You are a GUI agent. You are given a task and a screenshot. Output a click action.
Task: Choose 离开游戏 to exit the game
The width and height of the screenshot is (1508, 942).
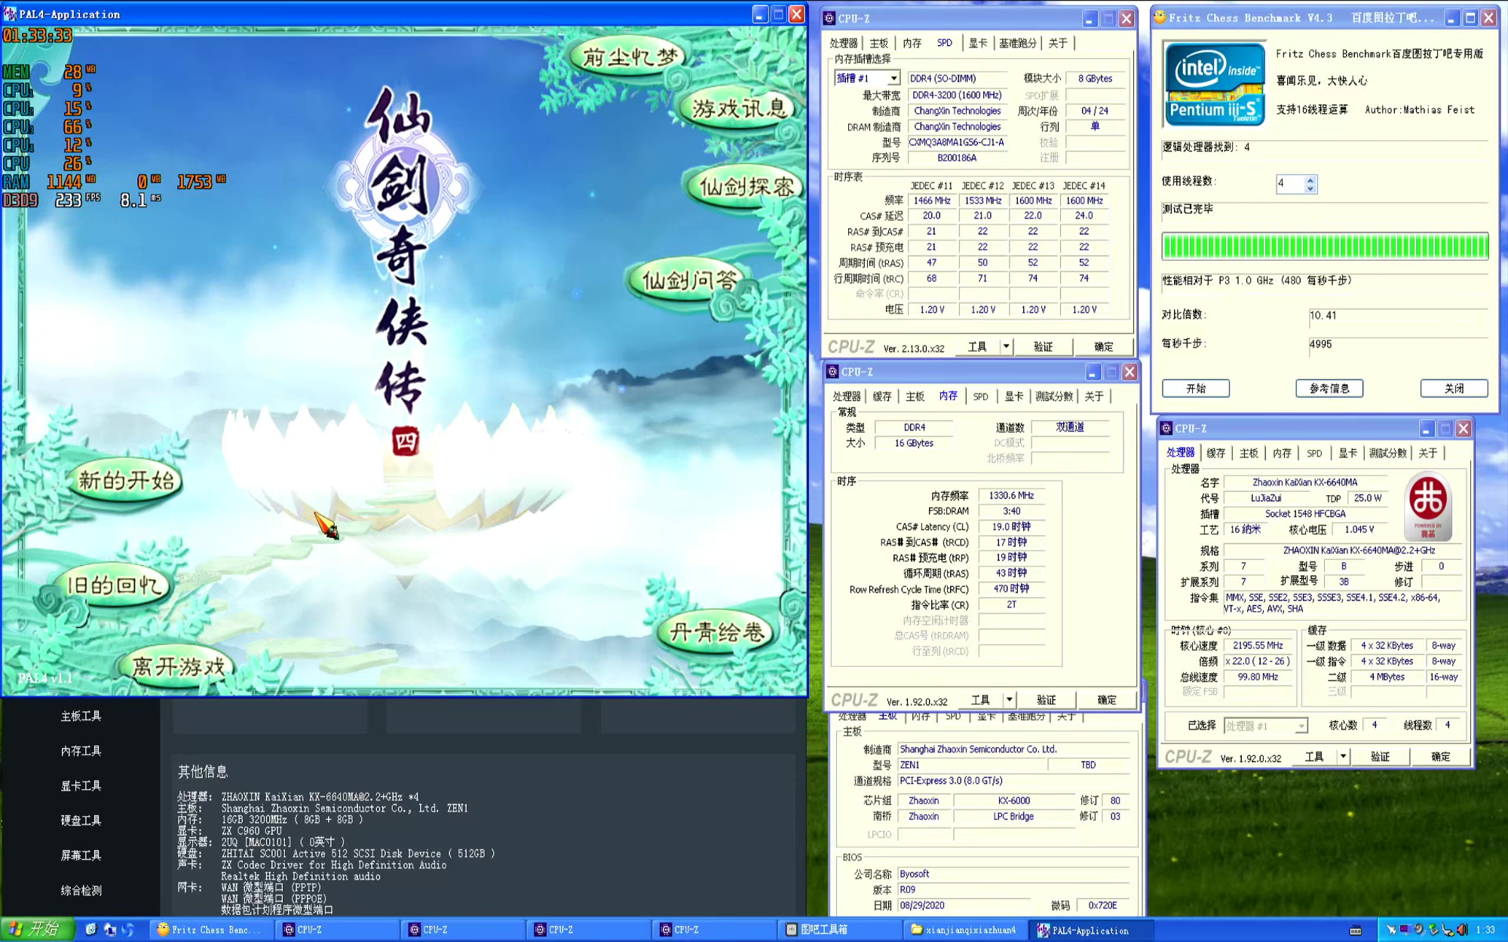(178, 666)
